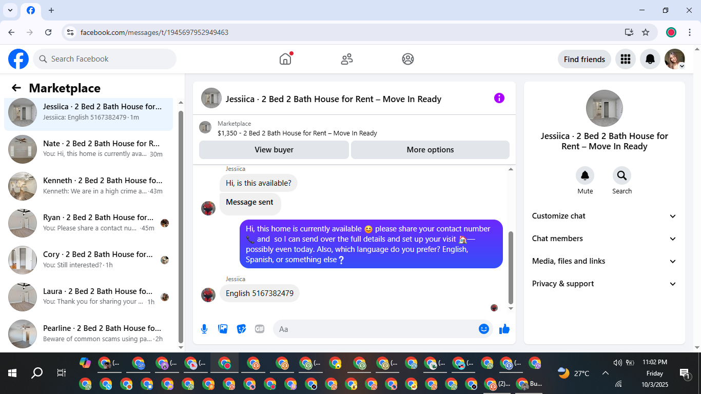Click the large listing photo in the info panel

click(x=605, y=108)
